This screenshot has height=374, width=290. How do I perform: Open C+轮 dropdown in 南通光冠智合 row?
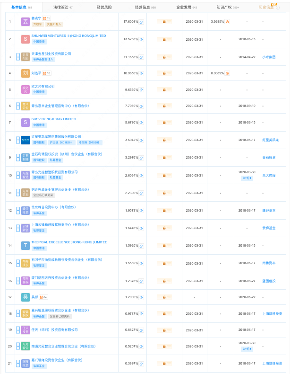pyautogui.click(x=247, y=349)
